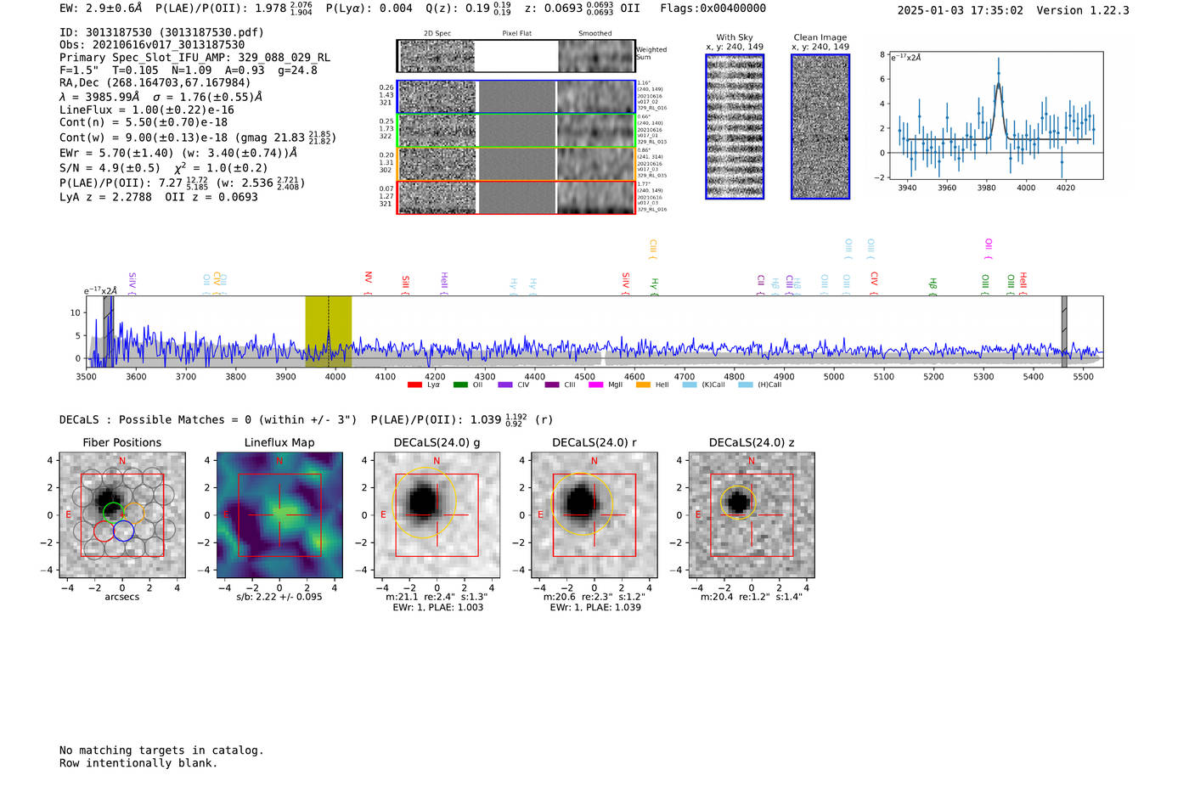The image size is (1189, 809).
Task: Select the green-bordered 2D spectrum row
Action: coord(516,131)
